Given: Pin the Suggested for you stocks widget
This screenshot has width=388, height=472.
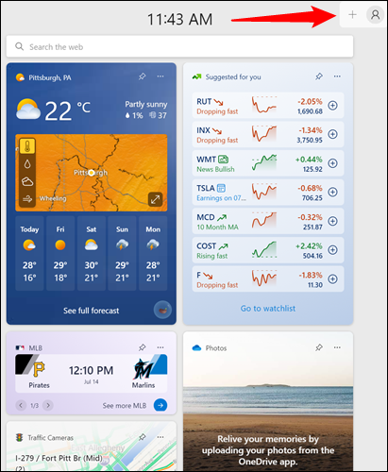Looking at the screenshot, I should pos(319,76).
